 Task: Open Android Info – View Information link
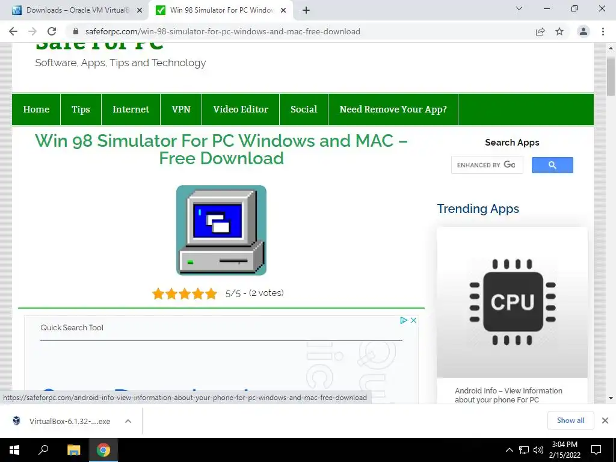[x=508, y=395]
